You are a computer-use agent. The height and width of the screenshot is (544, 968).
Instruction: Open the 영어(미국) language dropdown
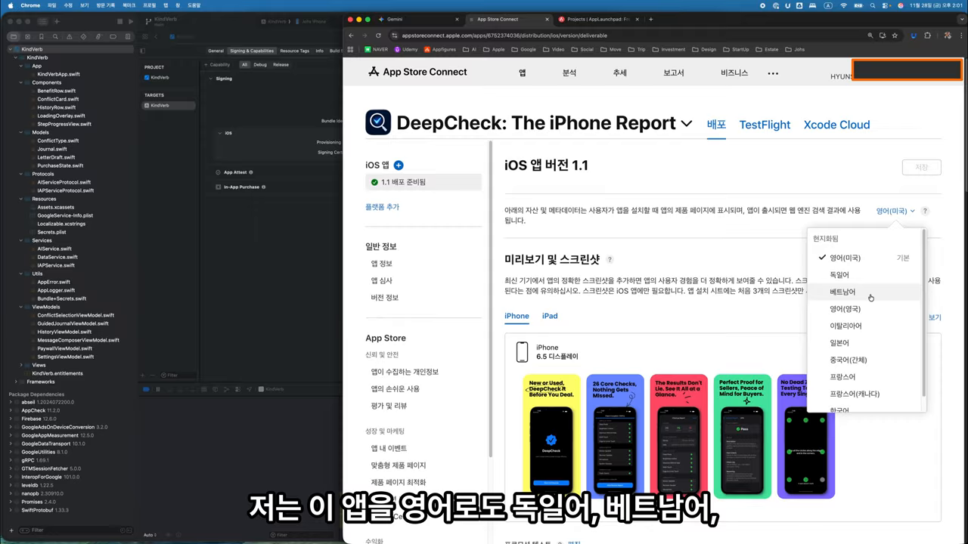click(895, 212)
